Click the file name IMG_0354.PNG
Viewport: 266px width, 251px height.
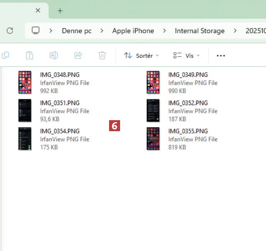[60, 131]
